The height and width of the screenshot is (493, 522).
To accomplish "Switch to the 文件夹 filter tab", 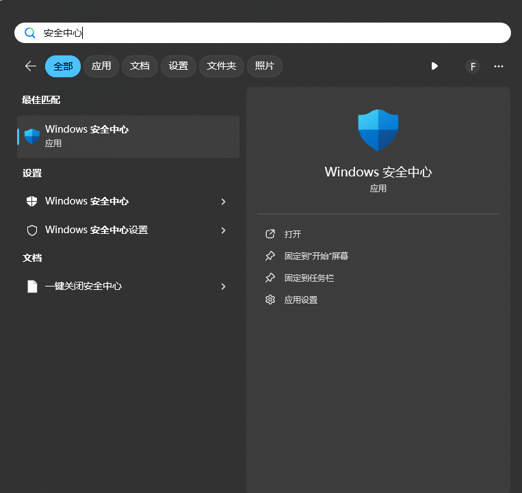I will click(x=221, y=66).
